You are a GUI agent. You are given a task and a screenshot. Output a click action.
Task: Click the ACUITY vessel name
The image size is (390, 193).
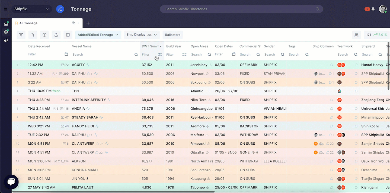click(78, 65)
